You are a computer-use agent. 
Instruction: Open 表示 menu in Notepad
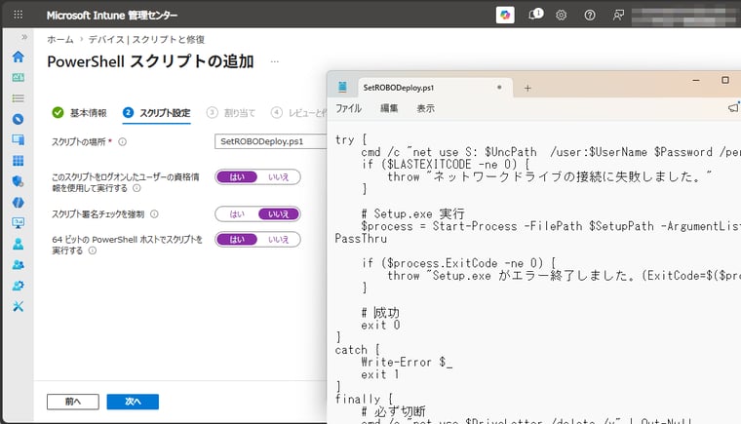425,108
